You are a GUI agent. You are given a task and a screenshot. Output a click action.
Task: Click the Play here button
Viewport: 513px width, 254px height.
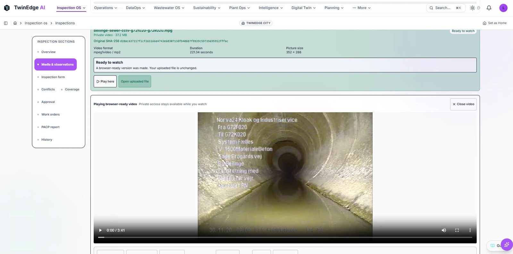[x=105, y=81]
